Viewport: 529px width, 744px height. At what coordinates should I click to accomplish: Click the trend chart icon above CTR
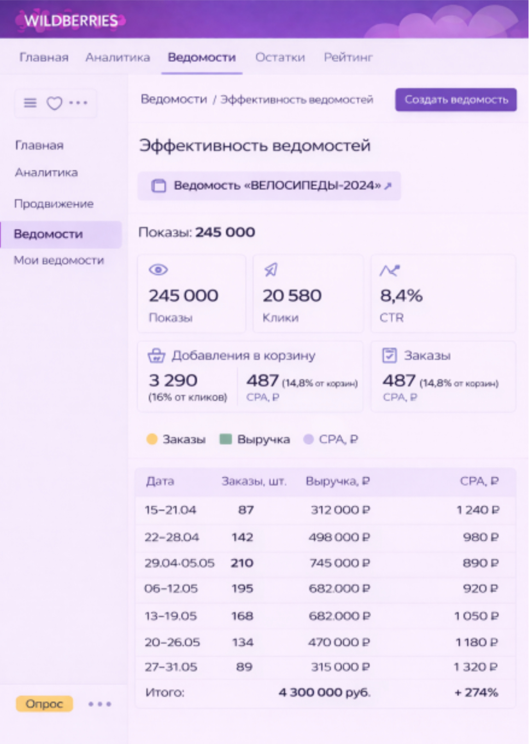pos(390,270)
